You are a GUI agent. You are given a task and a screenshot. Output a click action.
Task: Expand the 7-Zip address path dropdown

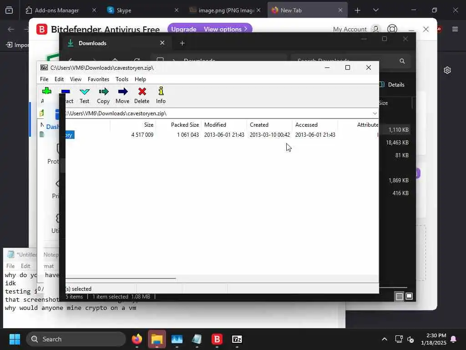tap(375, 113)
